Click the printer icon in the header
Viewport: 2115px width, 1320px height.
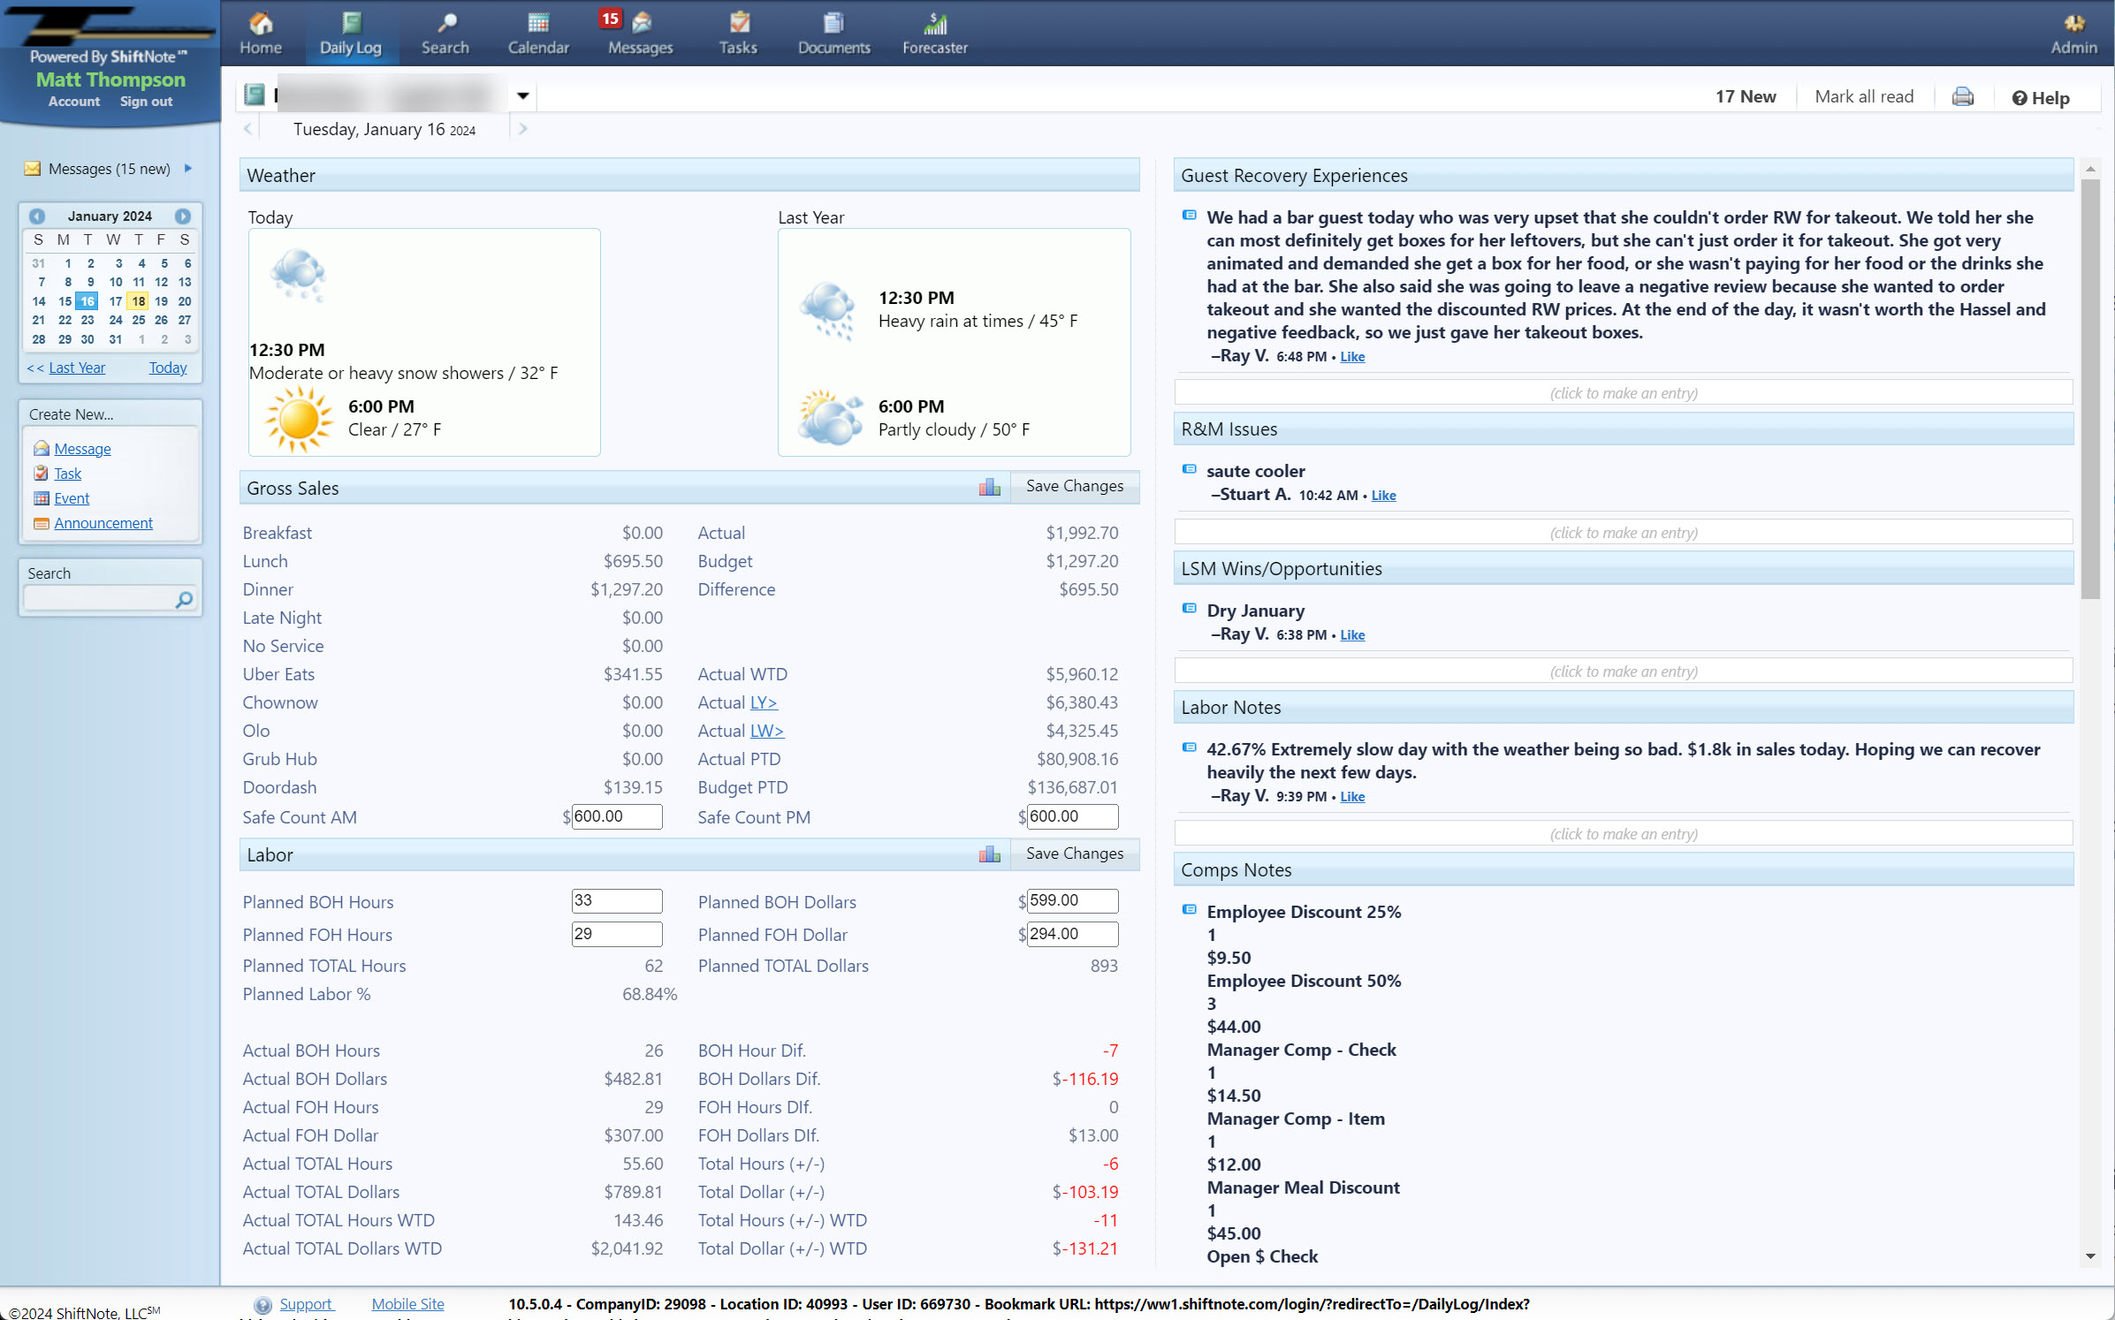[1962, 97]
